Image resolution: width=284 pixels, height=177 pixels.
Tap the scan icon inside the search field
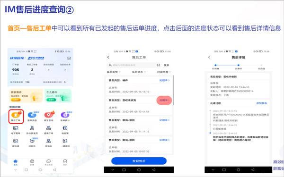pyautogui.click(x=158, y=65)
